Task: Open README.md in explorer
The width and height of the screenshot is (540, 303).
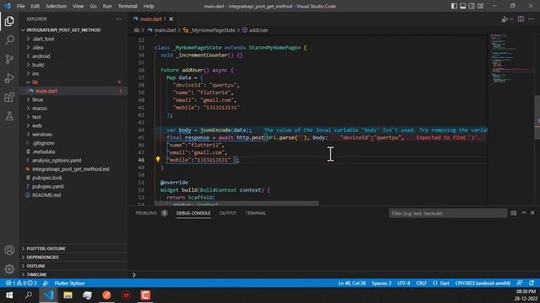Action: (x=46, y=194)
